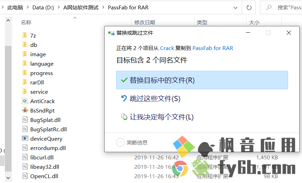
Task: Click the 98 KB size cell
Action: (x=271, y=176)
